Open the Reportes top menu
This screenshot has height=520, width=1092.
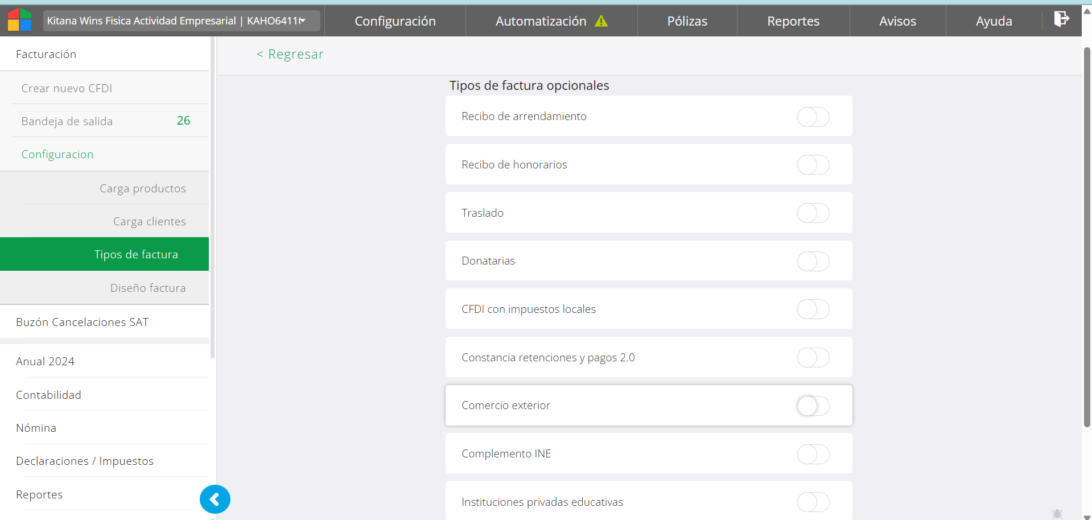click(793, 21)
